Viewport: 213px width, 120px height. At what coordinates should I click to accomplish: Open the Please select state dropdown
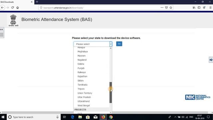(x=93, y=44)
